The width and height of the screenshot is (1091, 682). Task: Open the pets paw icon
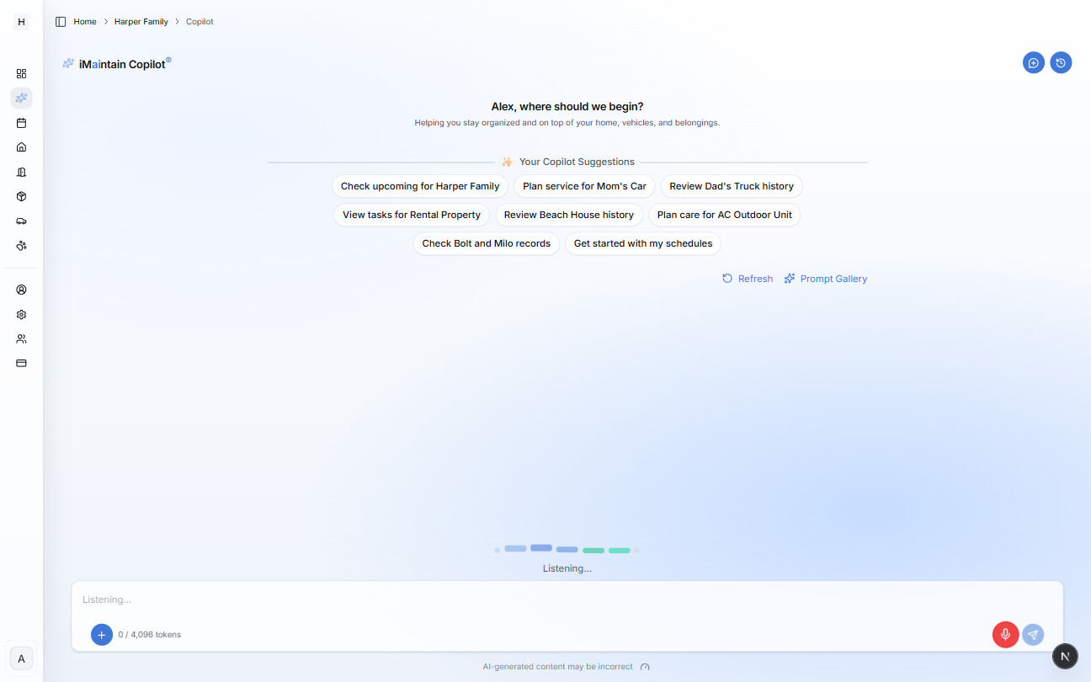click(x=21, y=245)
